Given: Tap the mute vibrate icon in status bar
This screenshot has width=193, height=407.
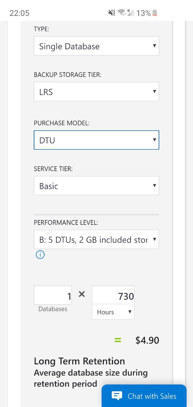Looking at the screenshot, I should pos(112,13).
